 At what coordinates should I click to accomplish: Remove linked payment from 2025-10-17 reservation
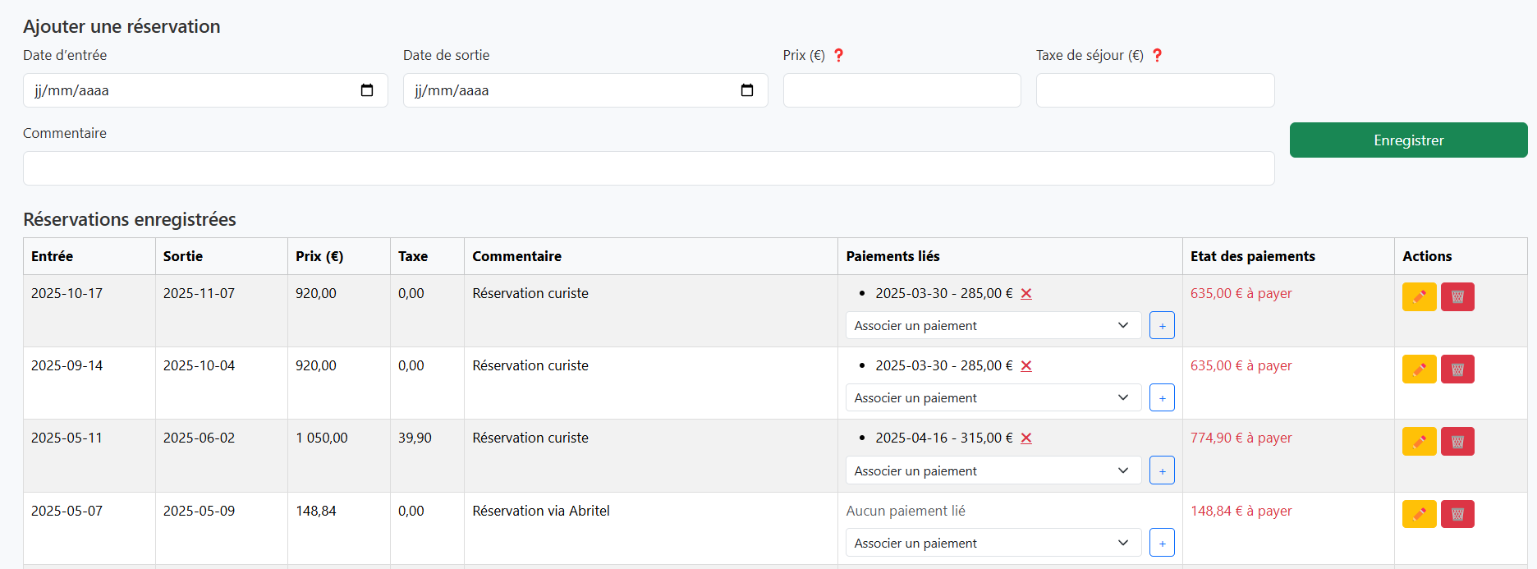(1026, 294)
